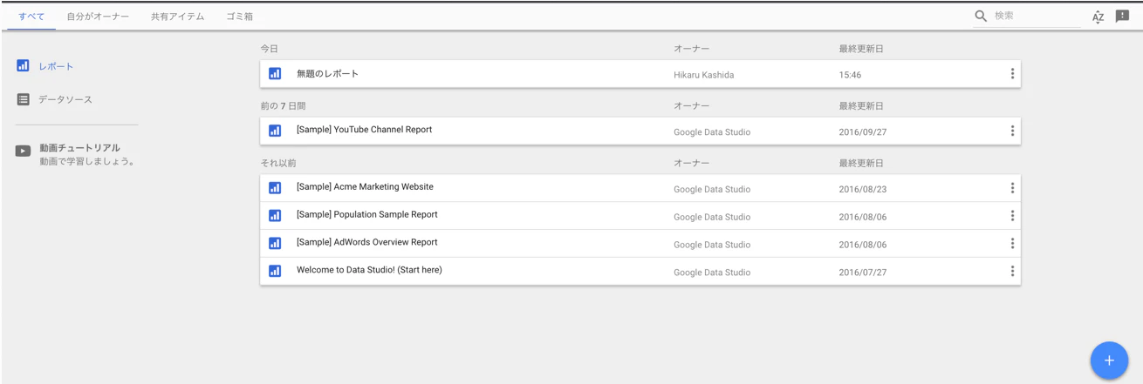Click into the 検索 search field
The image size is (1143, 384).
coord(1035,16)
